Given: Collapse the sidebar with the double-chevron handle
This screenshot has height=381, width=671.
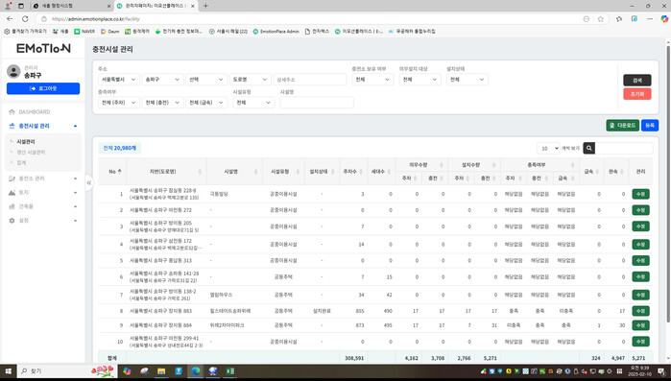Looking at the screenshot, I should pos(89,182).
